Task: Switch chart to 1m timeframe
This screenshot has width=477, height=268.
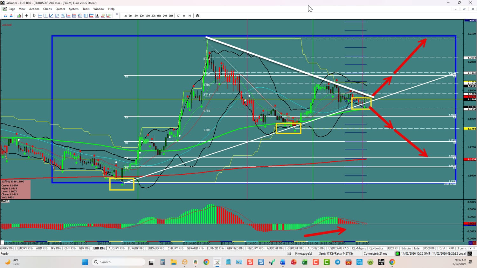Action: (x=125, y=16)
